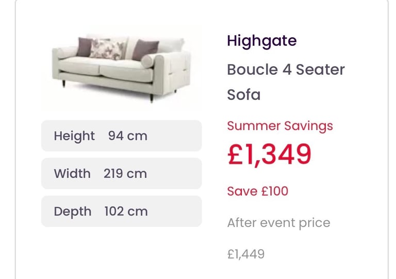Screen dimensions: 396x279
Task: Click the £1,449 after event price
Action: (246, 254)
